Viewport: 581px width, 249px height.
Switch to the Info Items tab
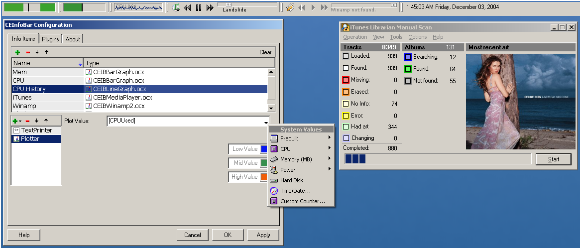point(23,39)
